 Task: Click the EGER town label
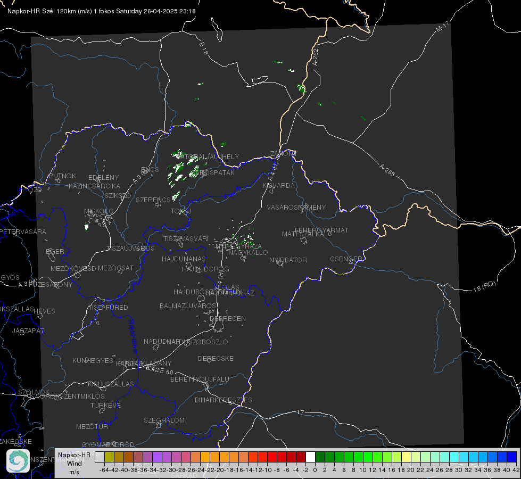pos(55,252)
